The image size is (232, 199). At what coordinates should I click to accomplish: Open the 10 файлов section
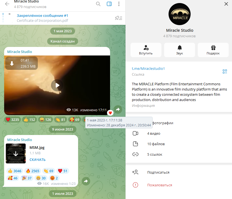179,144
